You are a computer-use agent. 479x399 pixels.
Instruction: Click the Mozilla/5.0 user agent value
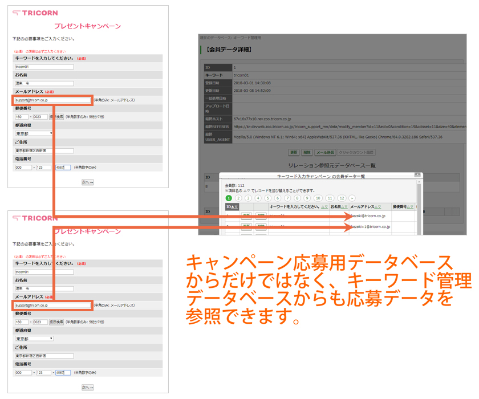coord(338,137)
